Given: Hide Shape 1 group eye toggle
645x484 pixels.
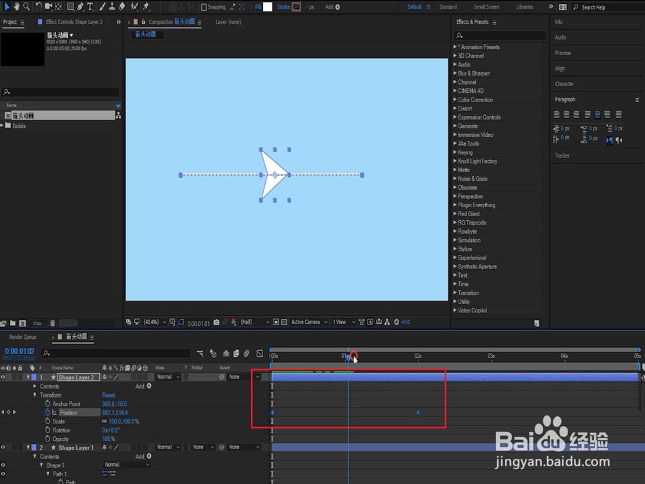Looking at the screenshot, I should point(3,465).
